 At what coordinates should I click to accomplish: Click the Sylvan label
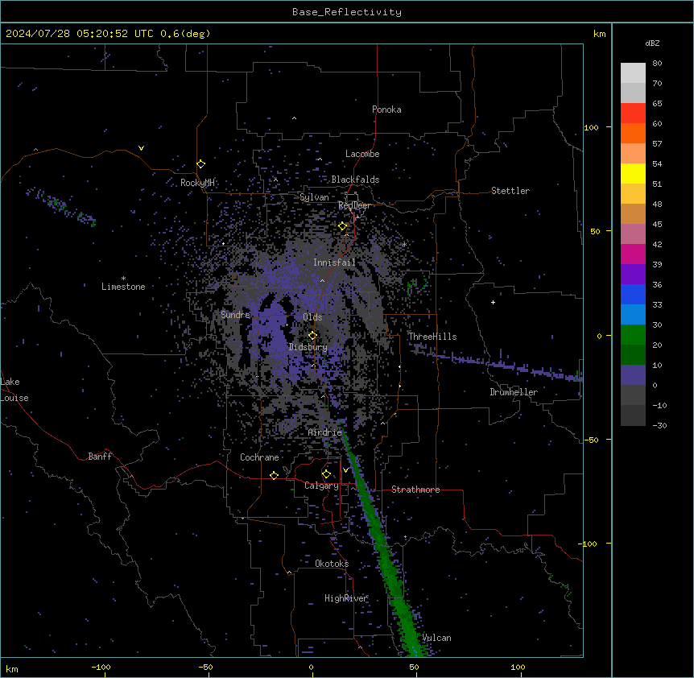(314, 197)
